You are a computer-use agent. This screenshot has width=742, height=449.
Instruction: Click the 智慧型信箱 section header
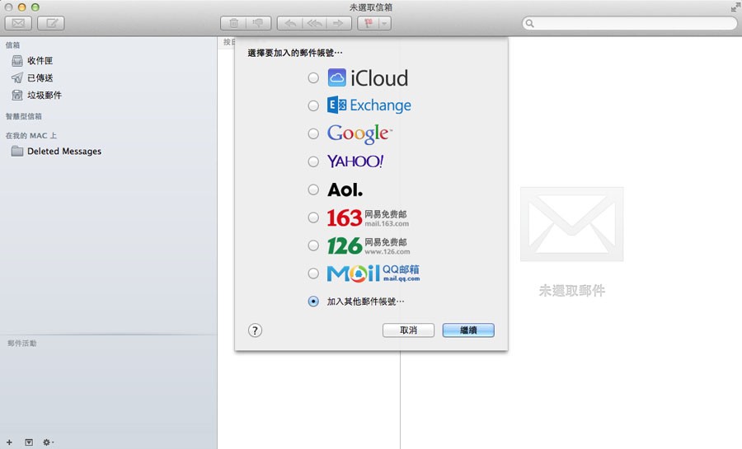point(24,116)
